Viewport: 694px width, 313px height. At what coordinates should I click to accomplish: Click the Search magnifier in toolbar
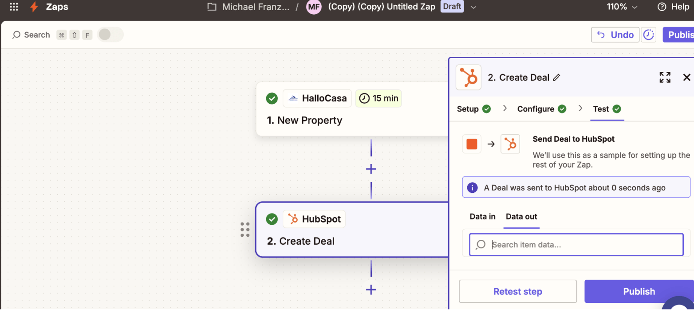(x=16, y=35)
